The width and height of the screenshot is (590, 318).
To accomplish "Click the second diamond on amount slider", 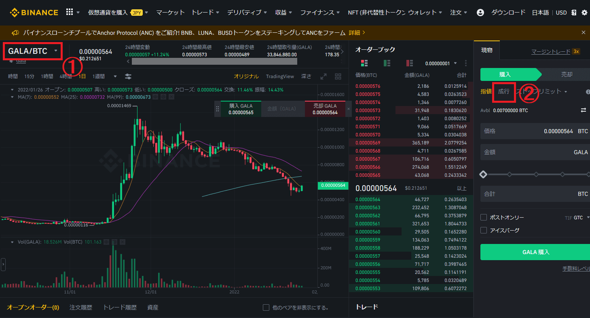I will [x=509, y=174].
